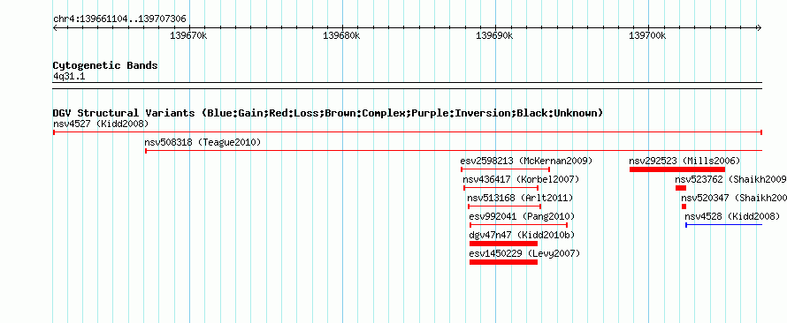Viewport: 787px width, 323px height.
Task: Click the 139690k ruler label
Action: pyautogui.click(x=495, y=36)
